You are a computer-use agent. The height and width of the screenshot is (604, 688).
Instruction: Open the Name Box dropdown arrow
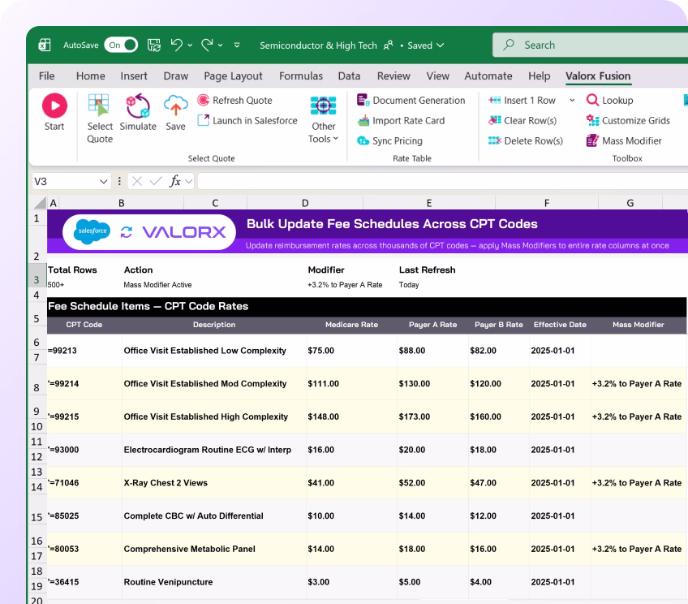pos(103,181)
